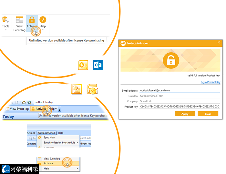
Task: Open Help dropdown in blue toolbar
Action: (52, 109)
